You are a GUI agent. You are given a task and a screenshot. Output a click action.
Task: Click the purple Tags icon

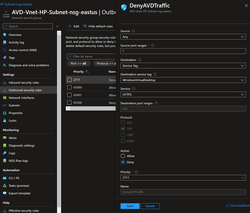pos(5,58)
